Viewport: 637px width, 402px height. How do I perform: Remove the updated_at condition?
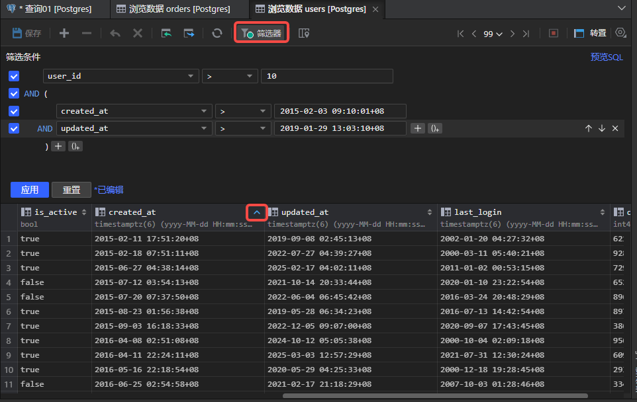(x=615, y=128)
